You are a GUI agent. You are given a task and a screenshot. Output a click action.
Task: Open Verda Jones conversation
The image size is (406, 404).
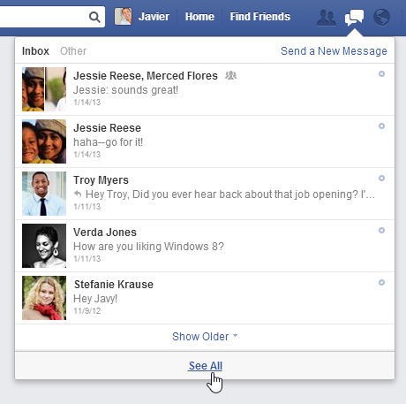pyautogui.click(x=205, y=246)
